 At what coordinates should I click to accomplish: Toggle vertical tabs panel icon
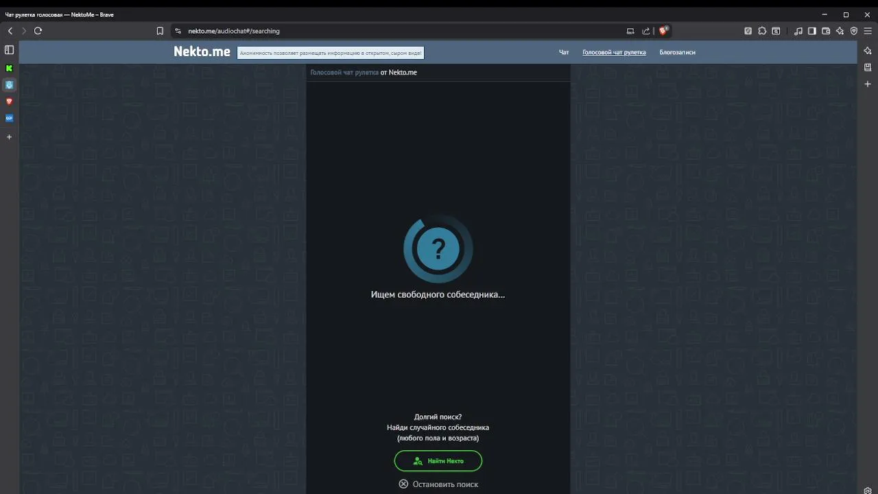click(x=9, y=50)
